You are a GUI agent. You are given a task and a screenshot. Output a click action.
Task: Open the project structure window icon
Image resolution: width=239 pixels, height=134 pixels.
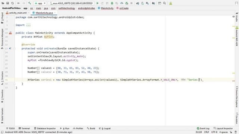pyautogui.click(x=159, y=3)
